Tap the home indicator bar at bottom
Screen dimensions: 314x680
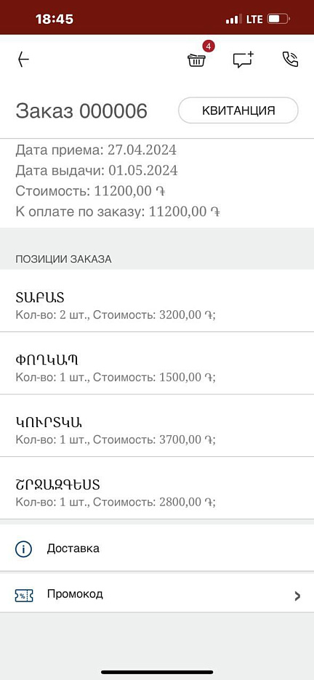(157, 672)
